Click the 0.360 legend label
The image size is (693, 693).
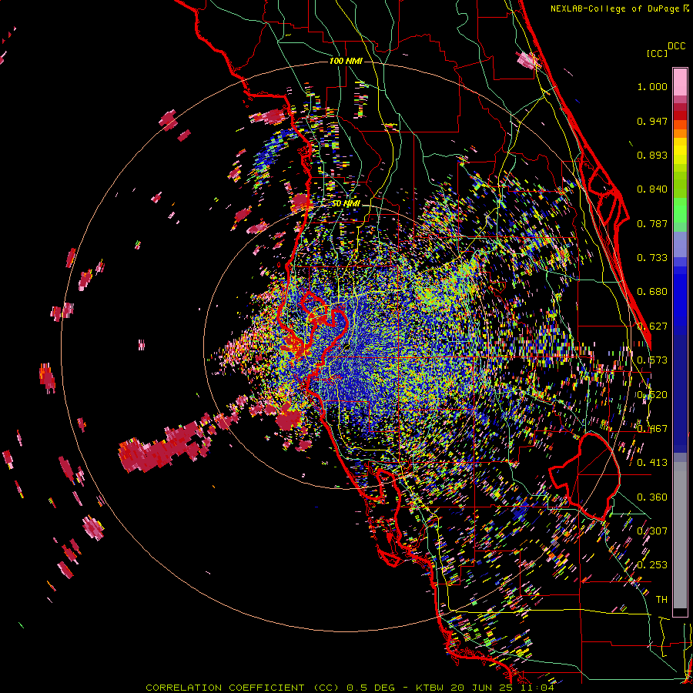(652, 497)
